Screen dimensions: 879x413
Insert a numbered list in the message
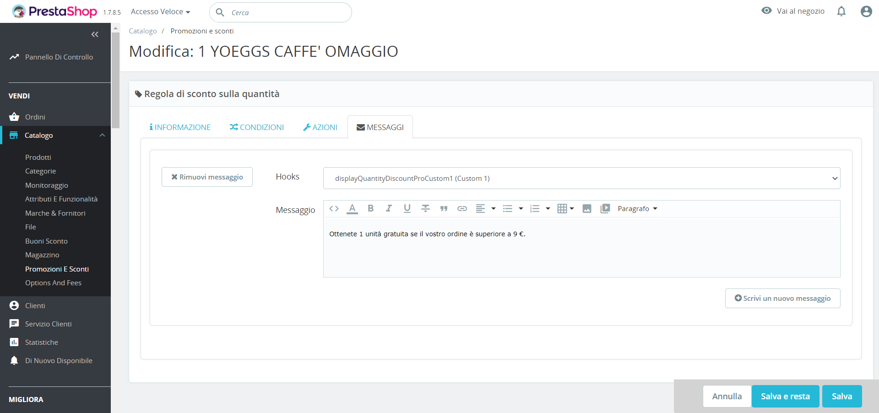(x=535, y=209)
